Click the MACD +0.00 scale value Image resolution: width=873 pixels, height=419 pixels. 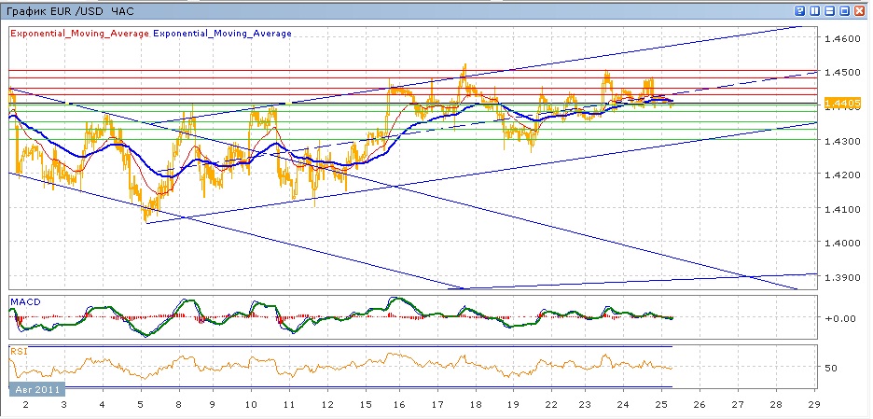click(839, 318)
